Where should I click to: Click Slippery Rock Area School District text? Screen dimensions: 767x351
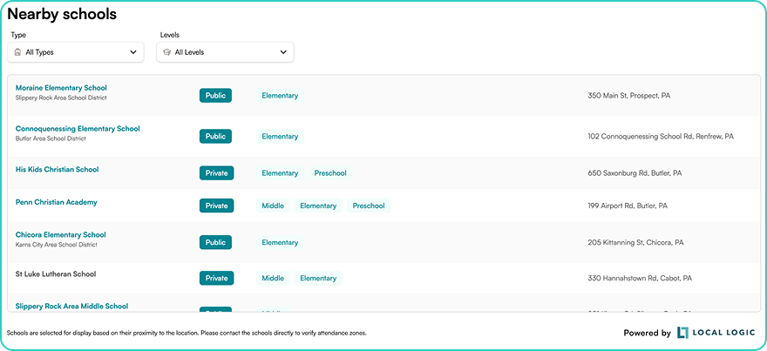click(61, 98)
